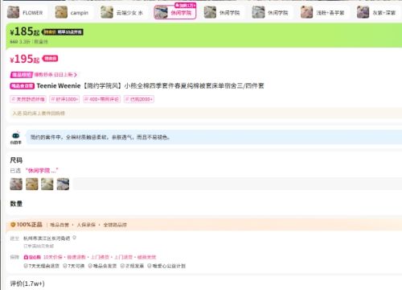
Task: Click the 400+ 带图评论 tag
Action: pyautogui.click(x=101, y=99)
